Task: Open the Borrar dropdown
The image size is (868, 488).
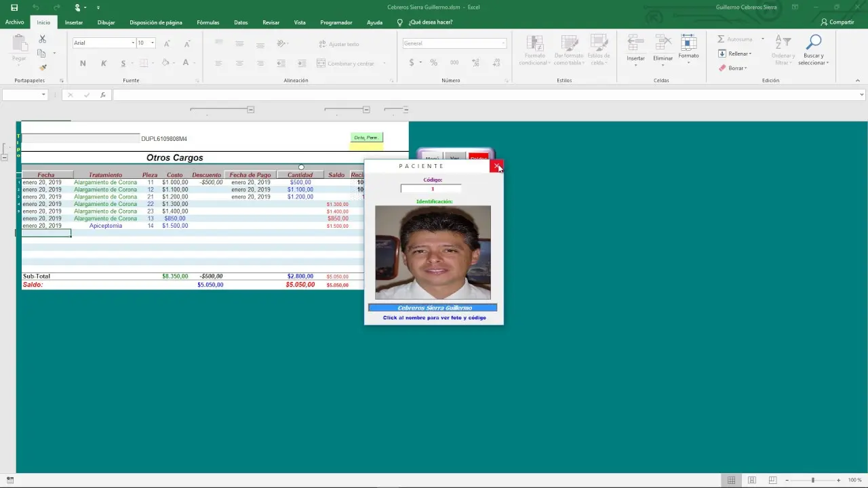Action: point(732,68)
